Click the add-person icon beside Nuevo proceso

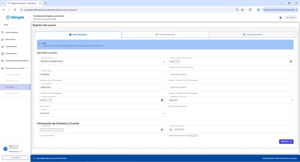pos(3,39)
